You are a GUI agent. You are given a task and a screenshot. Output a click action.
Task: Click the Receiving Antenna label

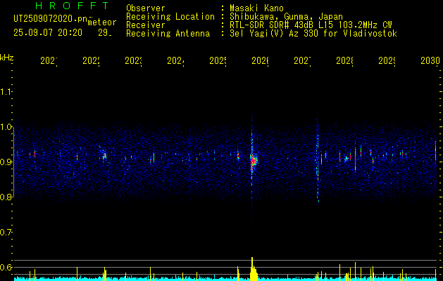coord(168,34)
